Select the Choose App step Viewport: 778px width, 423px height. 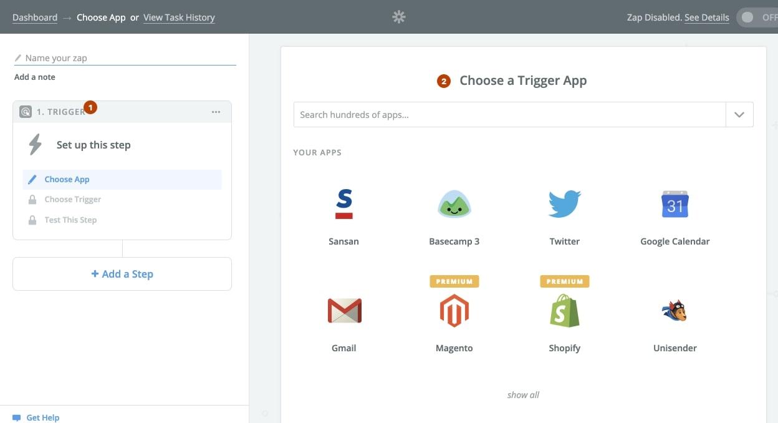click(x=122, y=180)
